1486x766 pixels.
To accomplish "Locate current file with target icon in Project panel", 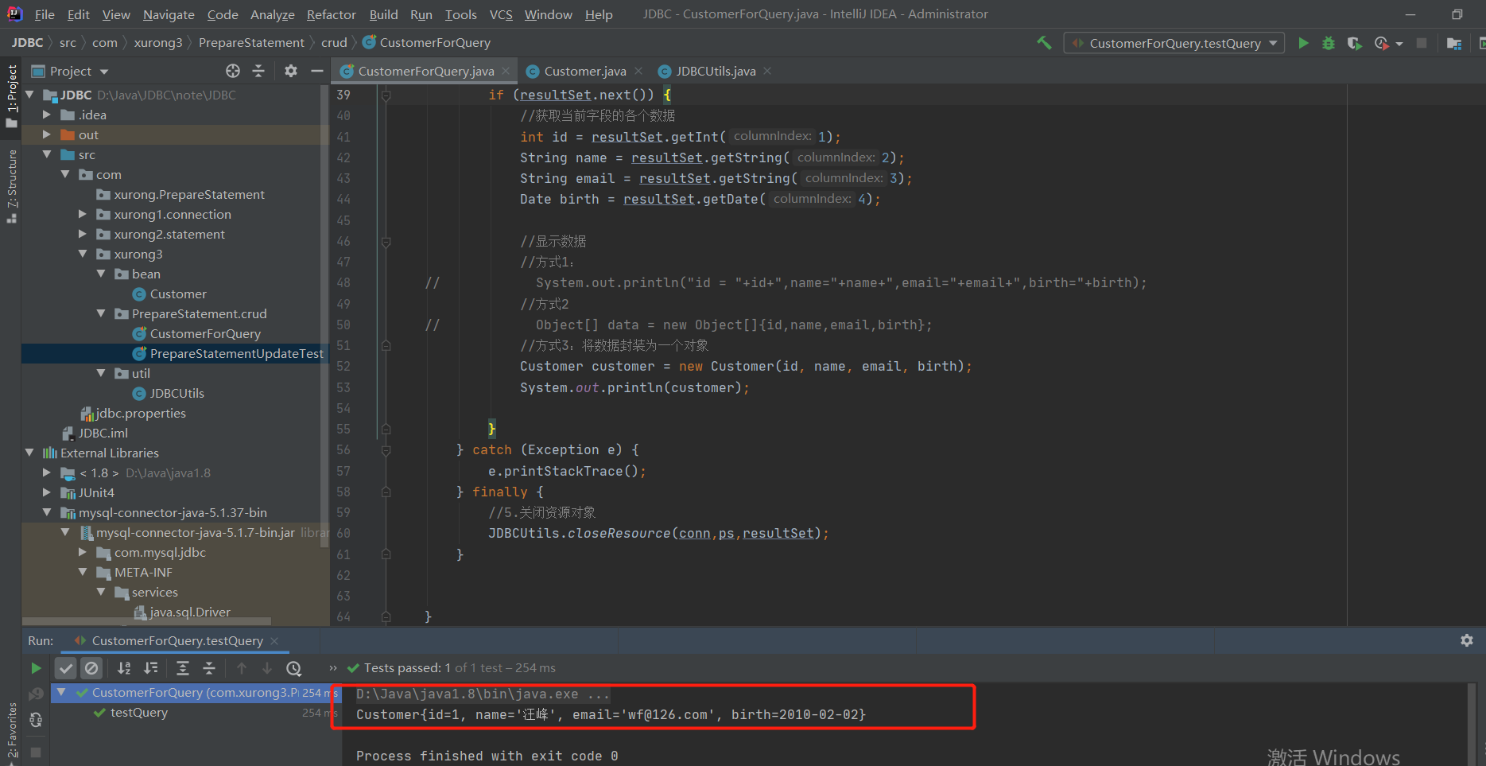I will pos(233,71).
